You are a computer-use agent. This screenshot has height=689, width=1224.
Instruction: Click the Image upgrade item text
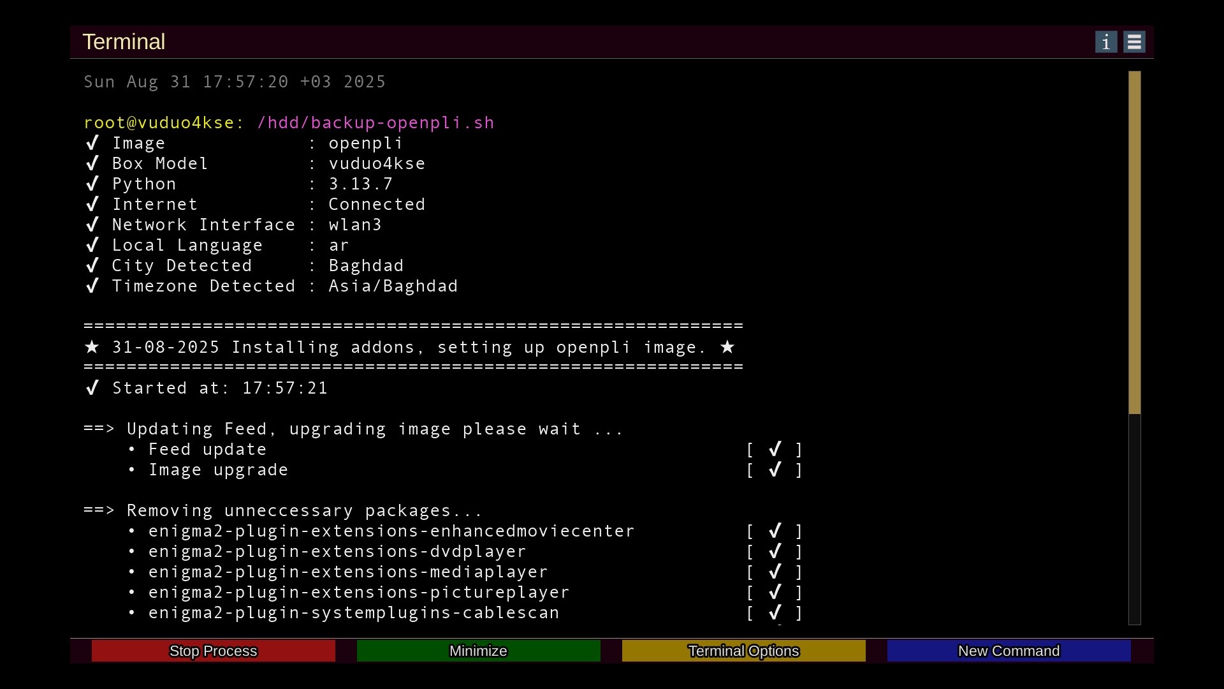(219, 470)
